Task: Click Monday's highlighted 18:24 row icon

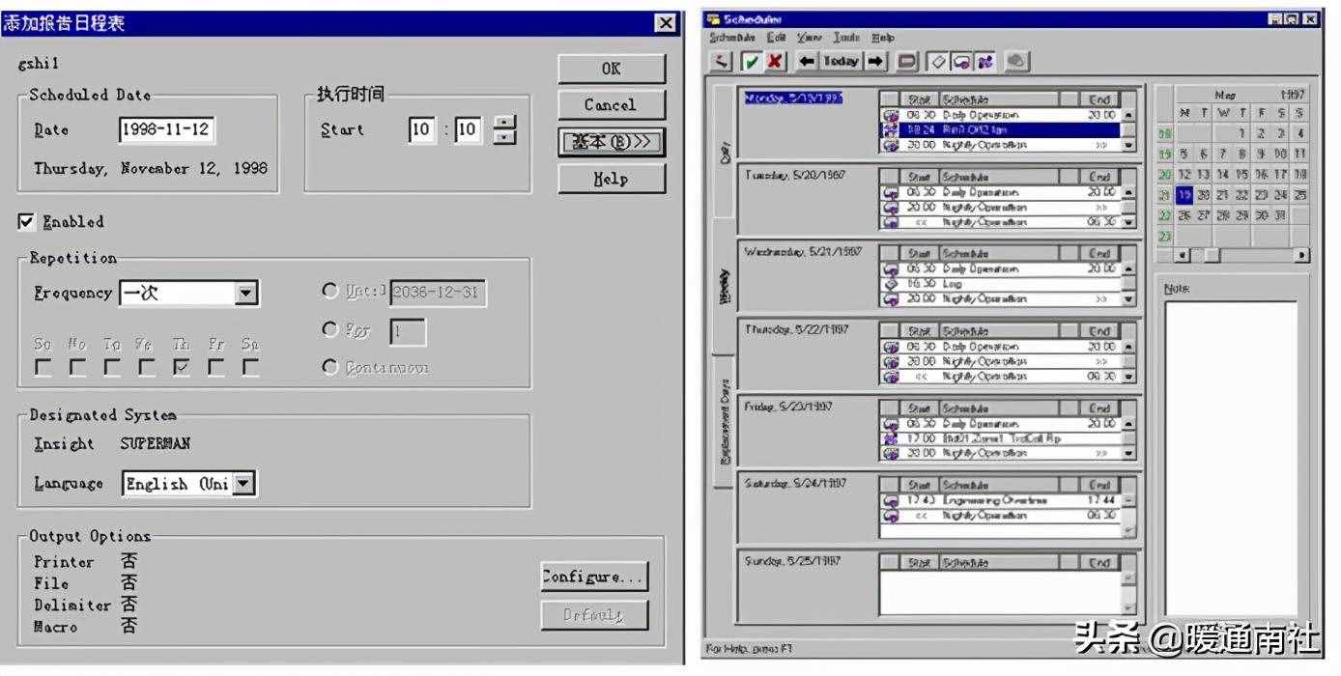Action: (x=891, y=129)
